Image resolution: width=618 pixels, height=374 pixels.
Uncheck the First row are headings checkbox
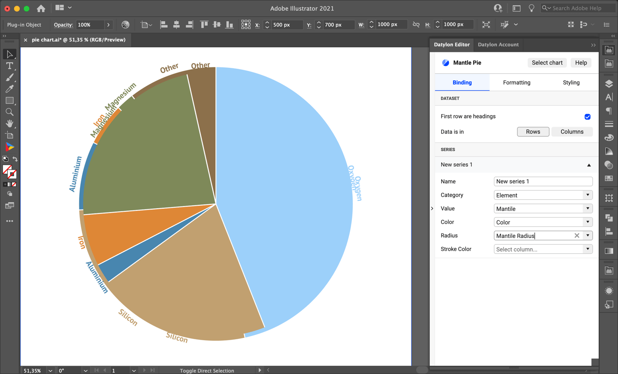point(587,116)
